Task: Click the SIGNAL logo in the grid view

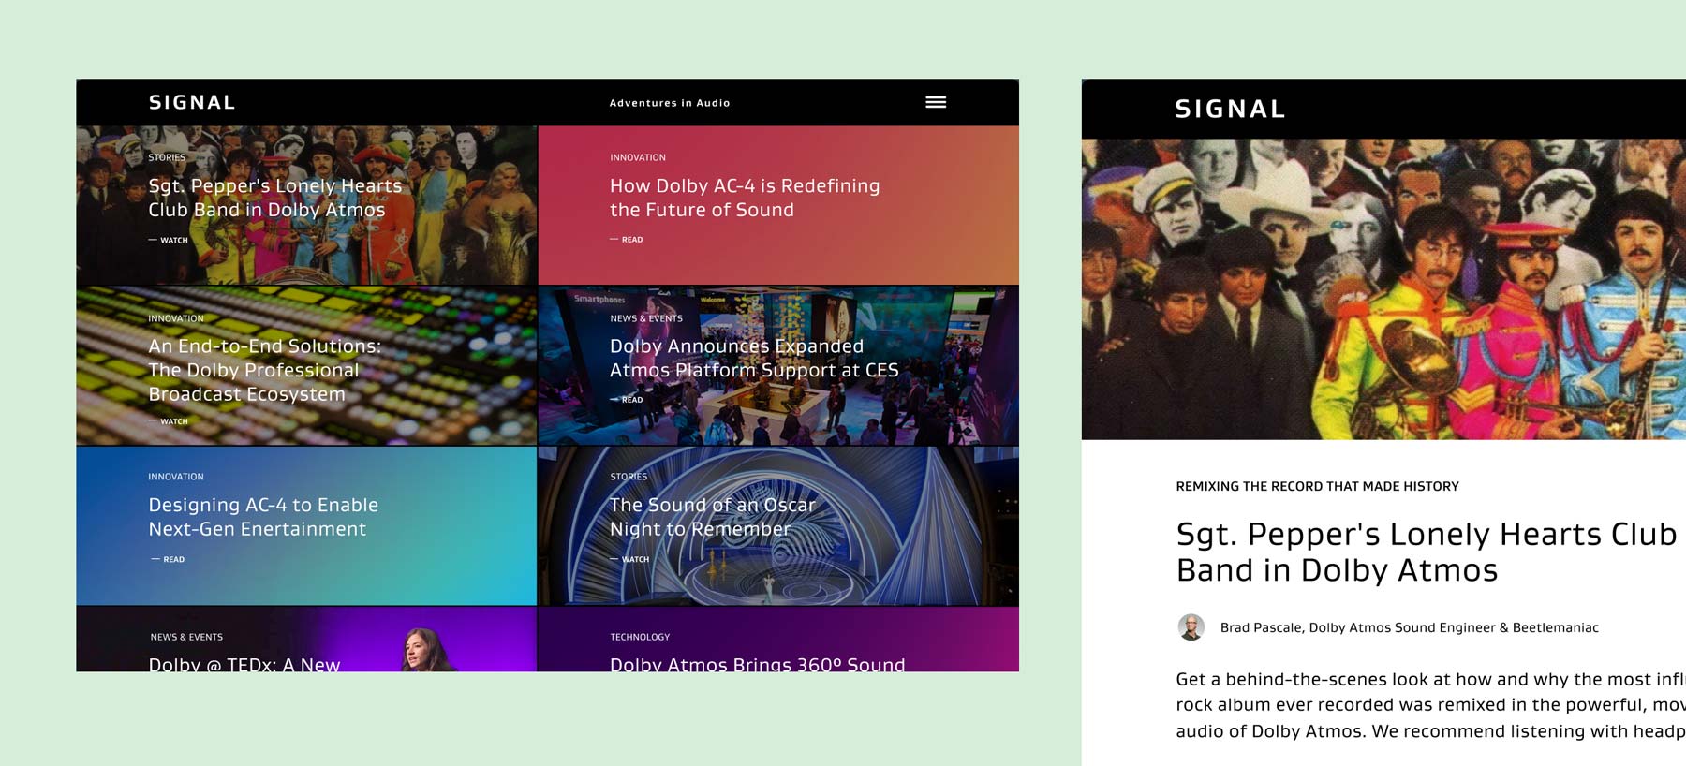Action: [192, 102]
